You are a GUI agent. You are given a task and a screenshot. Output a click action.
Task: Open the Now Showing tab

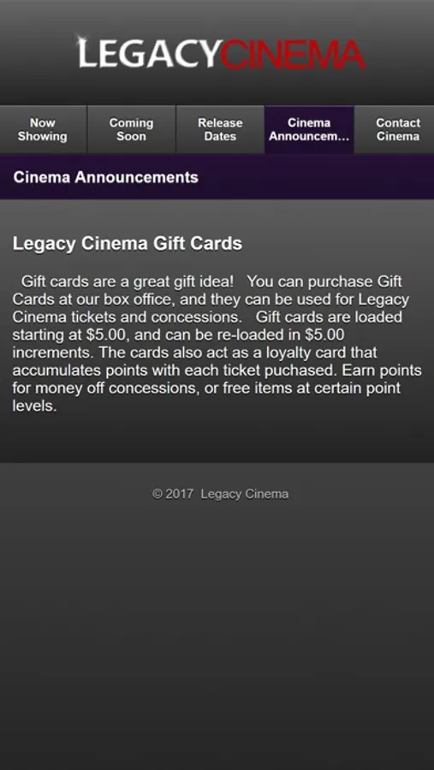[44, 129]
